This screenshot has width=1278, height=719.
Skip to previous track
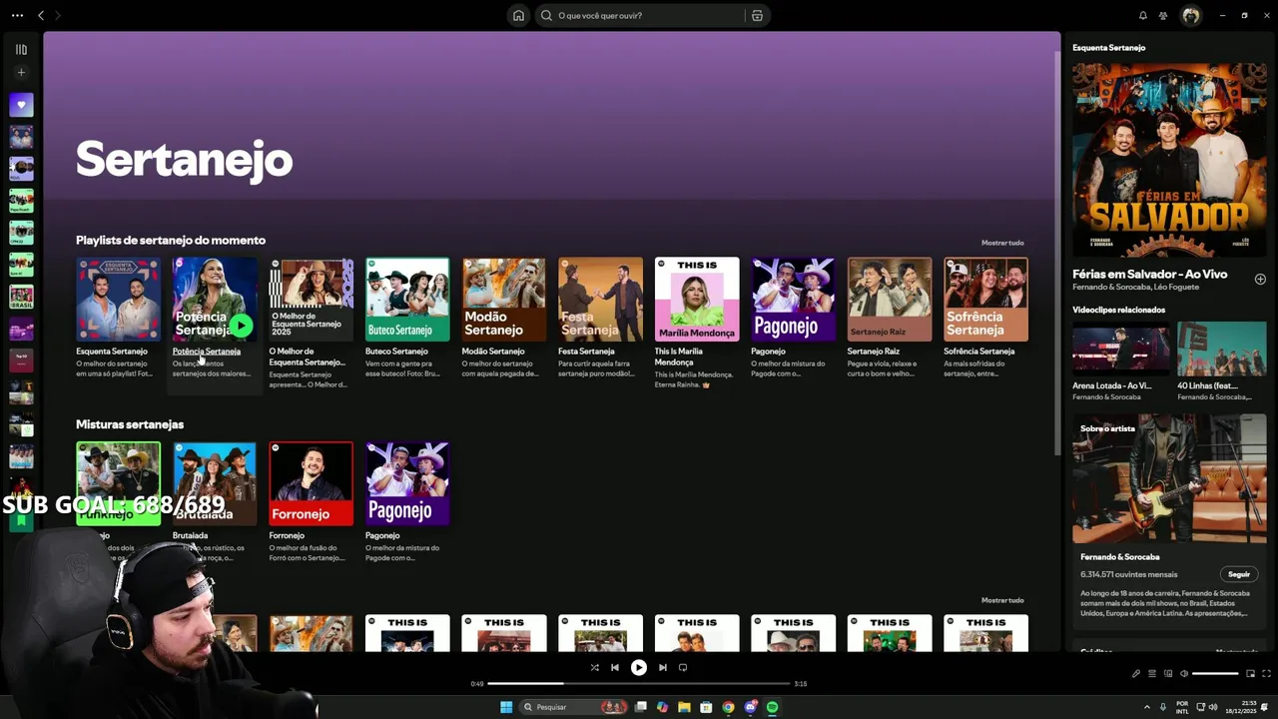615,667
